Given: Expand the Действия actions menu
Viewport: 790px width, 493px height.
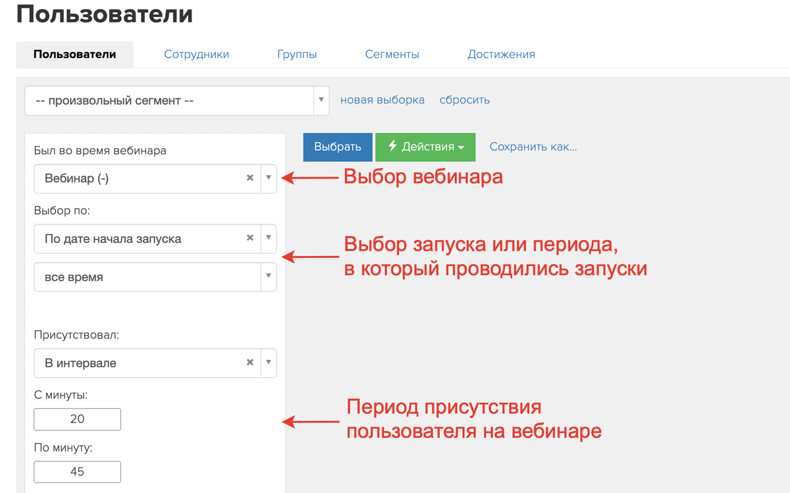Looking at the screenshot, I should [x=425, y=147].
